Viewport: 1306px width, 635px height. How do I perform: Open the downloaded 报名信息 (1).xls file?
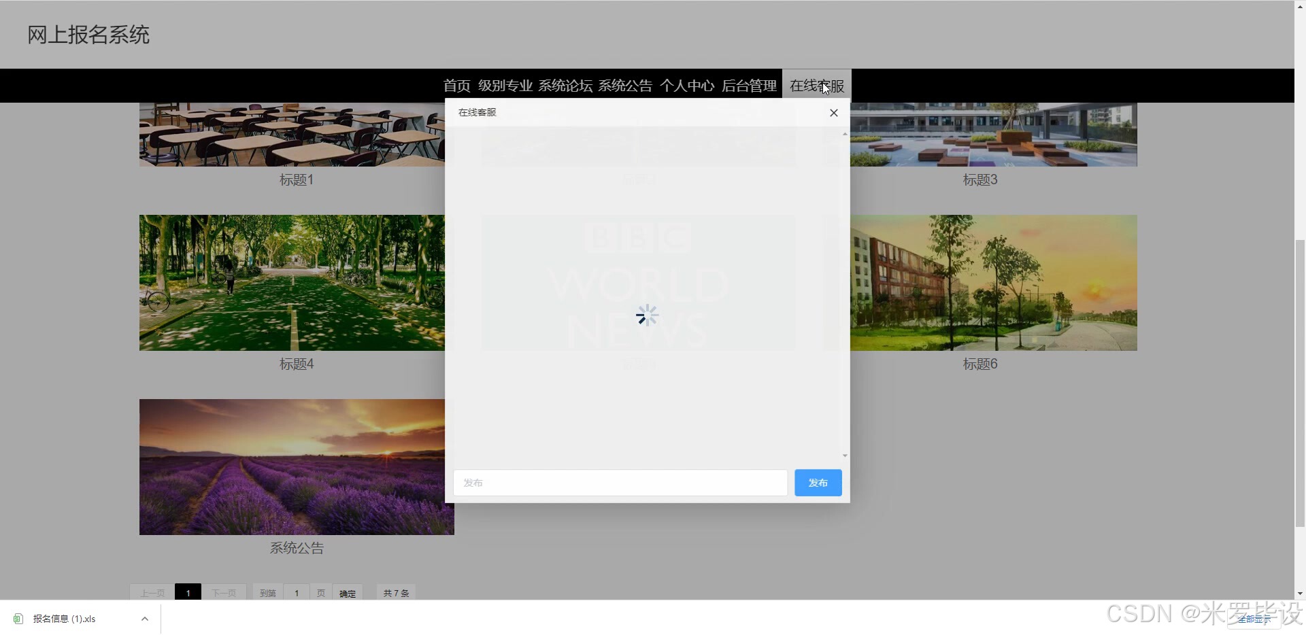[x=64, y=619]
